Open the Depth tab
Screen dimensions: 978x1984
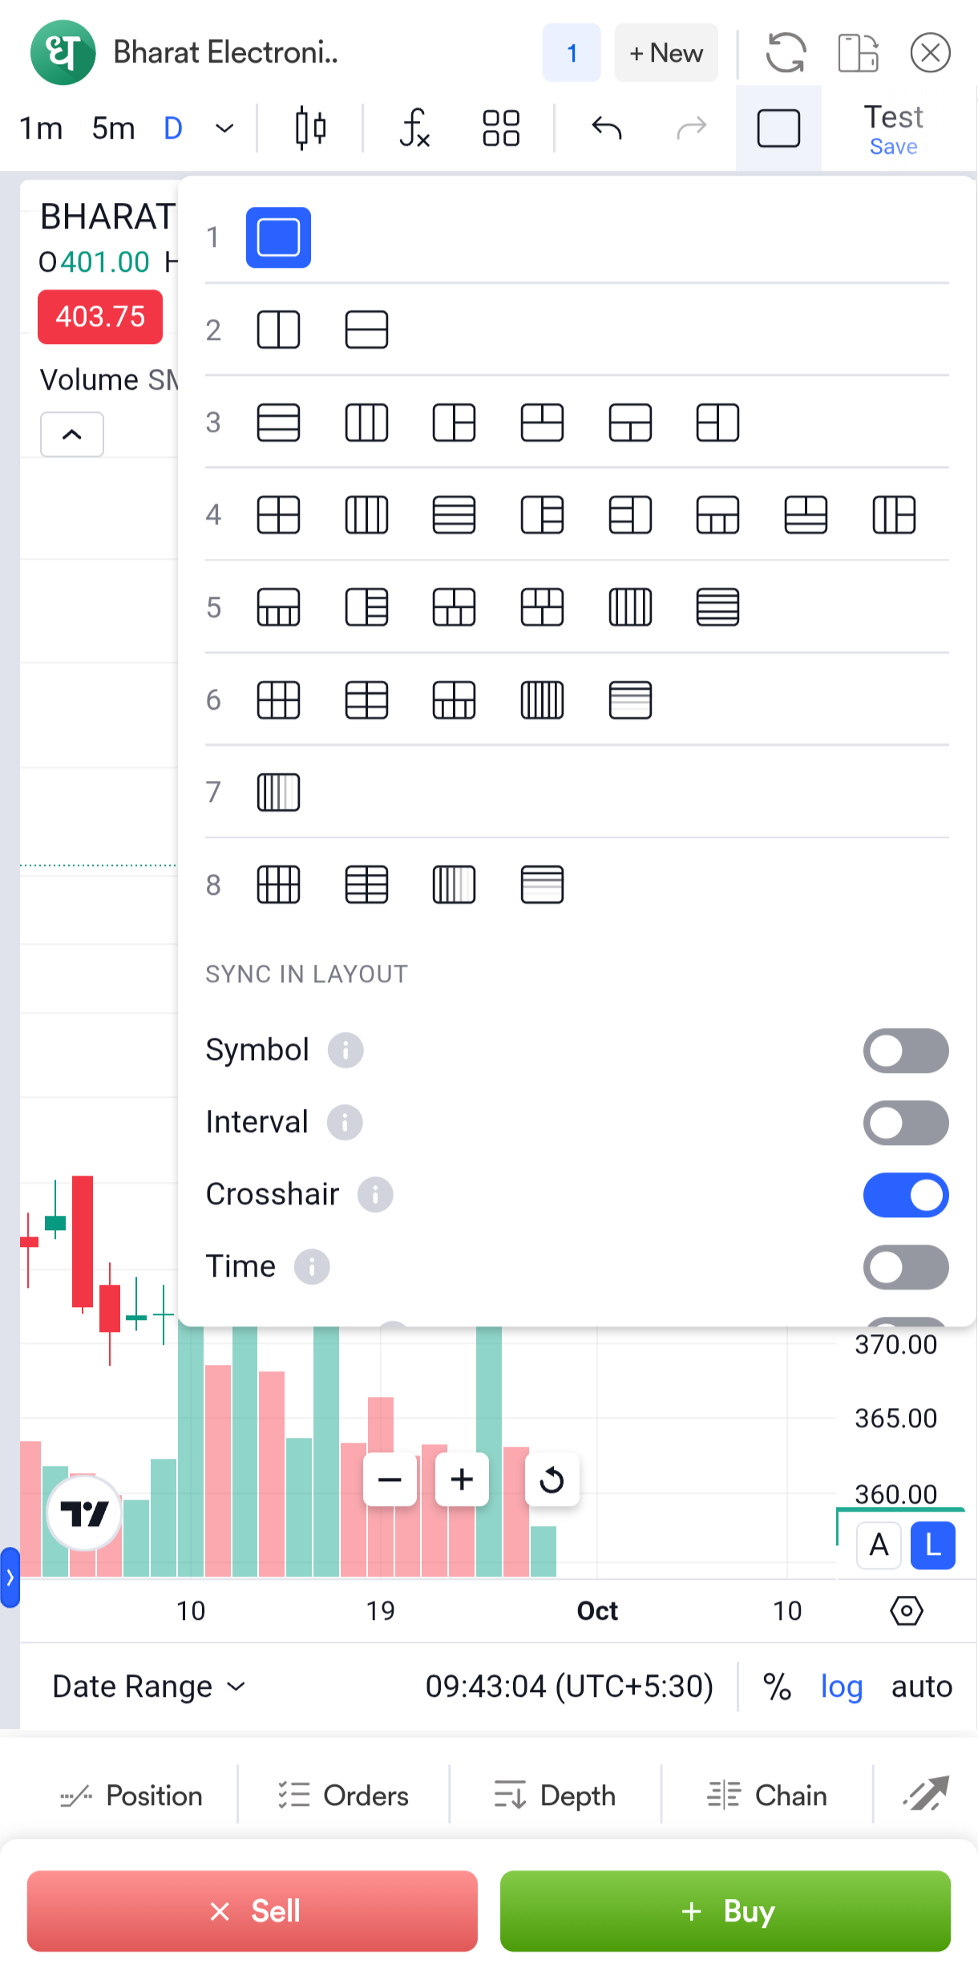coord(556,1796)
